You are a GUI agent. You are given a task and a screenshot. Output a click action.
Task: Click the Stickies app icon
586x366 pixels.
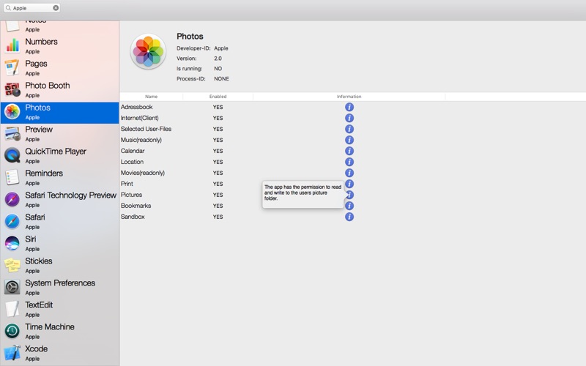click(12, 265)
